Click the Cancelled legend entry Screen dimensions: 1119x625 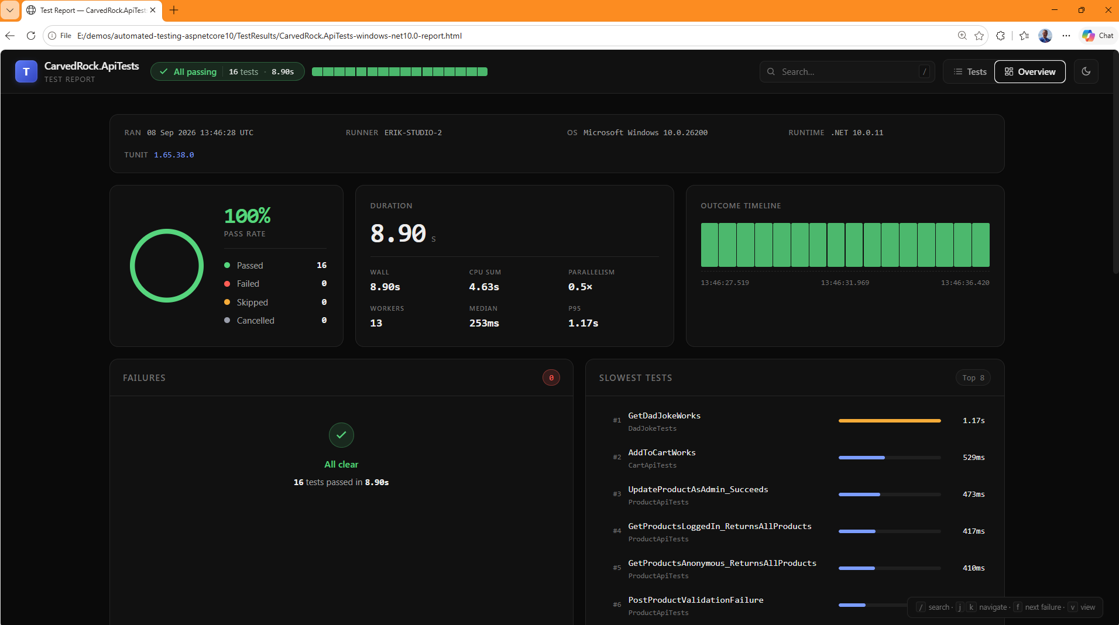275,321
